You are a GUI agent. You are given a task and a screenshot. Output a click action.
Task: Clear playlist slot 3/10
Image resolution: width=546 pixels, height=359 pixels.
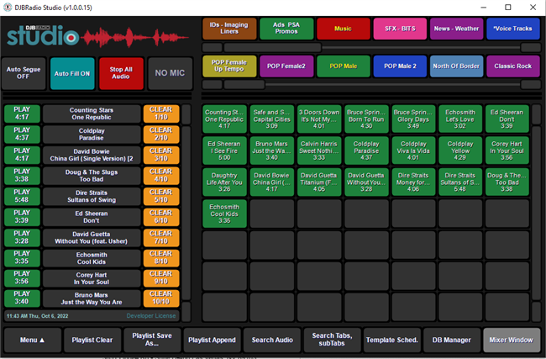(161, 155)
